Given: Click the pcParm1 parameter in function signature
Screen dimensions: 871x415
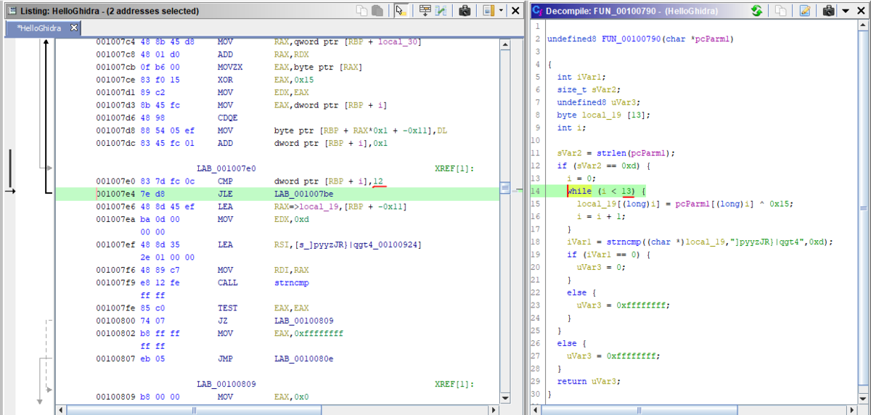Looking at the screenshot, I should tap(712, 38).
